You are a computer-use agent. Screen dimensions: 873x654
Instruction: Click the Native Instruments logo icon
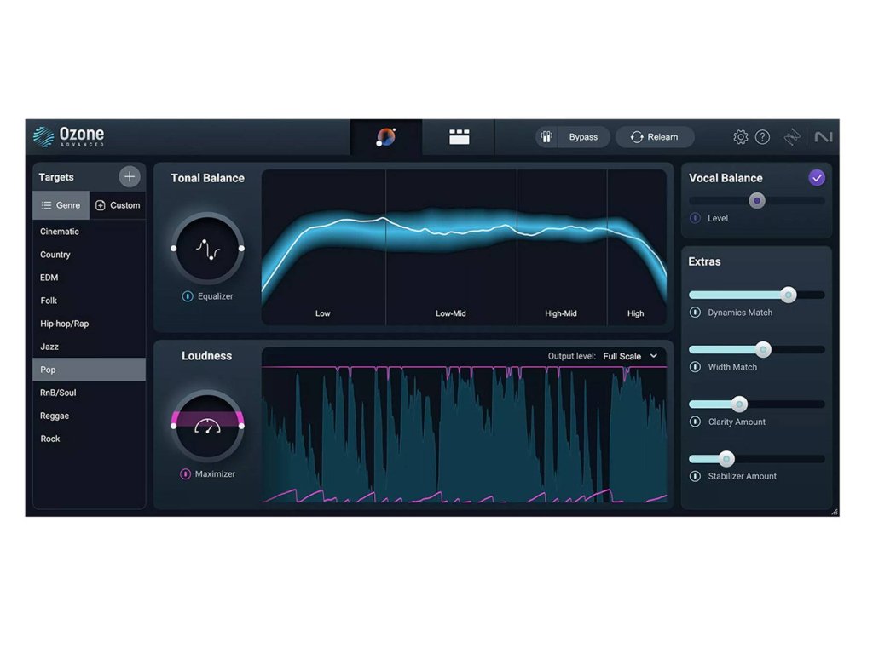(824, 137)
